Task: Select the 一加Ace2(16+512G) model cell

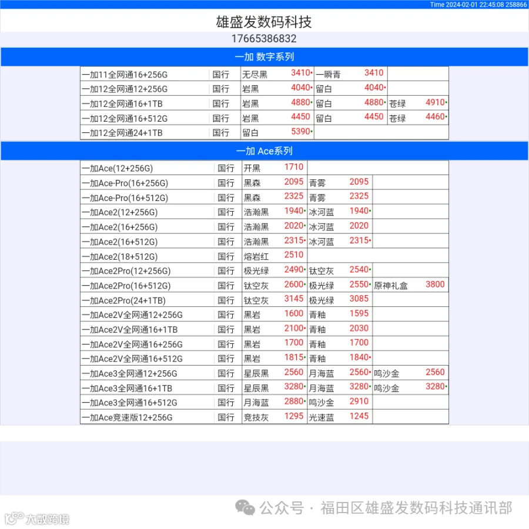Action: (148, 242)
